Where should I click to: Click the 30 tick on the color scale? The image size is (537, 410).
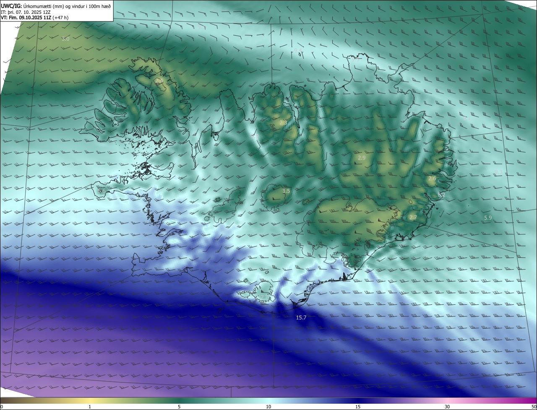point(447,407)
